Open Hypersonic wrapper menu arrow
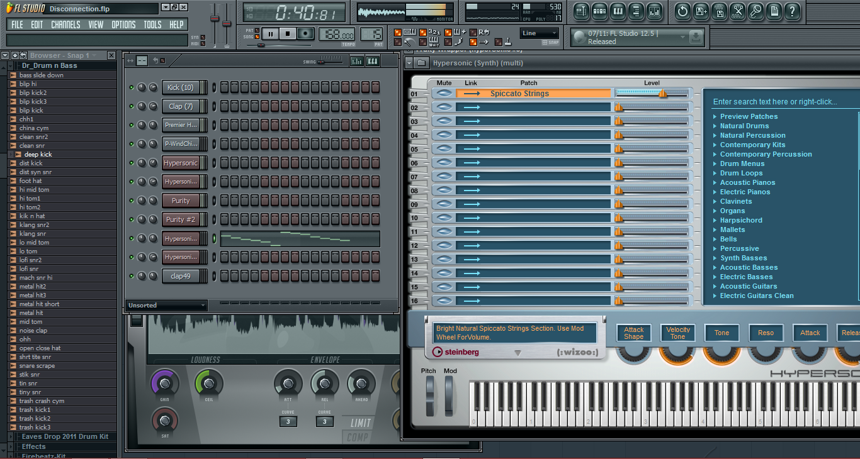Screen dimensions: 860x459 coord(409,63)
